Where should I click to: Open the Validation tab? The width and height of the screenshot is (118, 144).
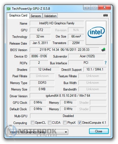[50, 16]
